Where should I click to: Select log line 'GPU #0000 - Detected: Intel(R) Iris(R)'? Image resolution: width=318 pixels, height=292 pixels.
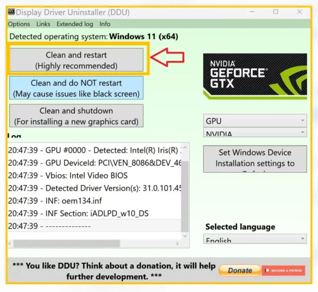click(94, 151)
